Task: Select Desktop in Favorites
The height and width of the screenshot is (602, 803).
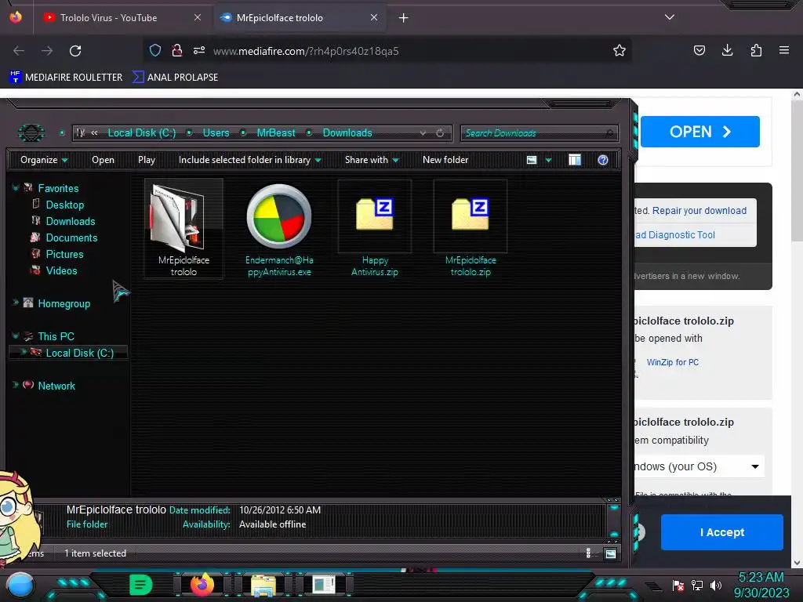Action: pos(64,205)
